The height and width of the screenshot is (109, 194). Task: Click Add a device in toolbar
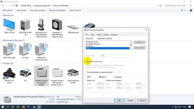7,10
